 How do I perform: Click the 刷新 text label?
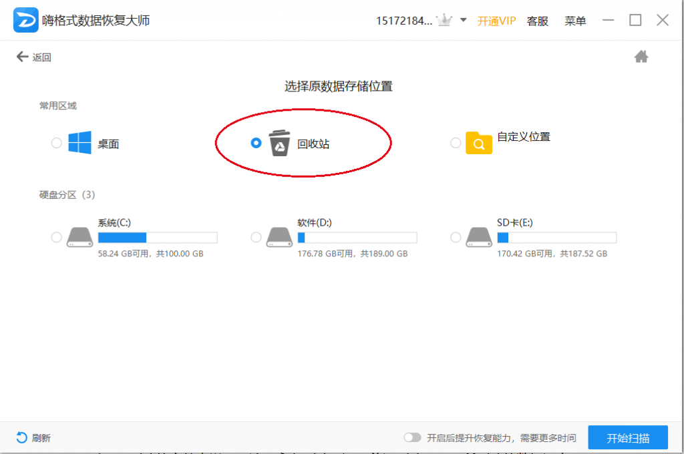[x=41, y=438]
